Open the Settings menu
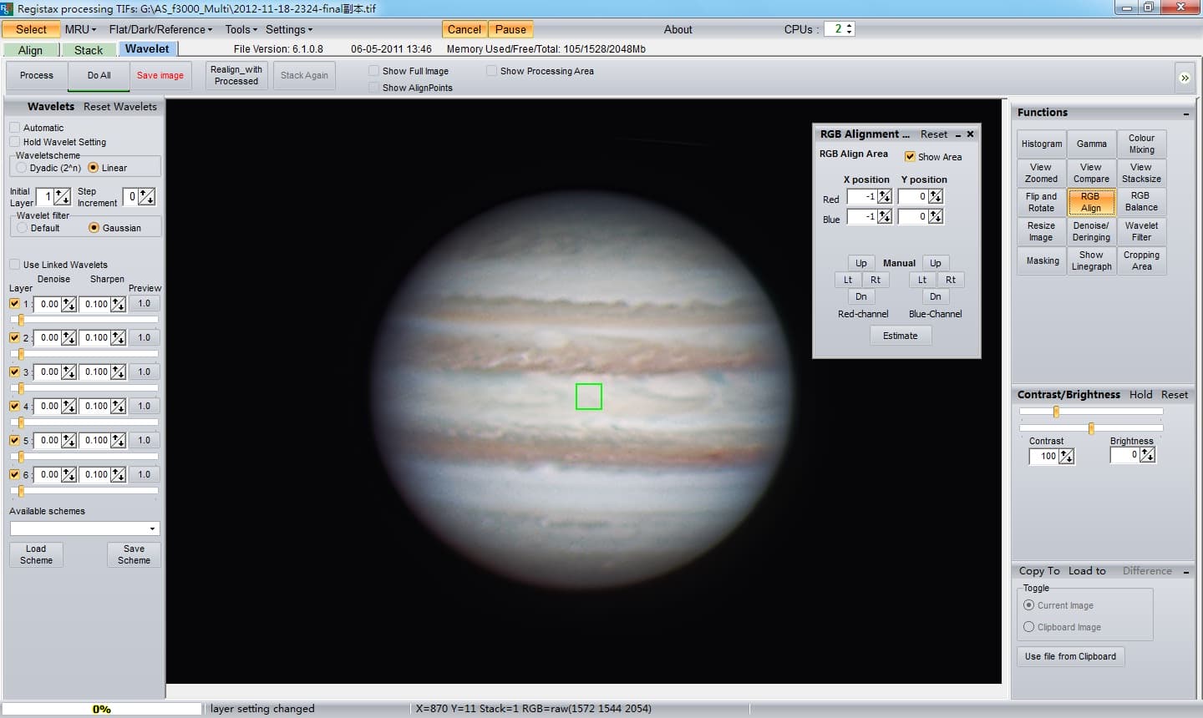This screenshot has height=718, width=1203. pos(288,29)
